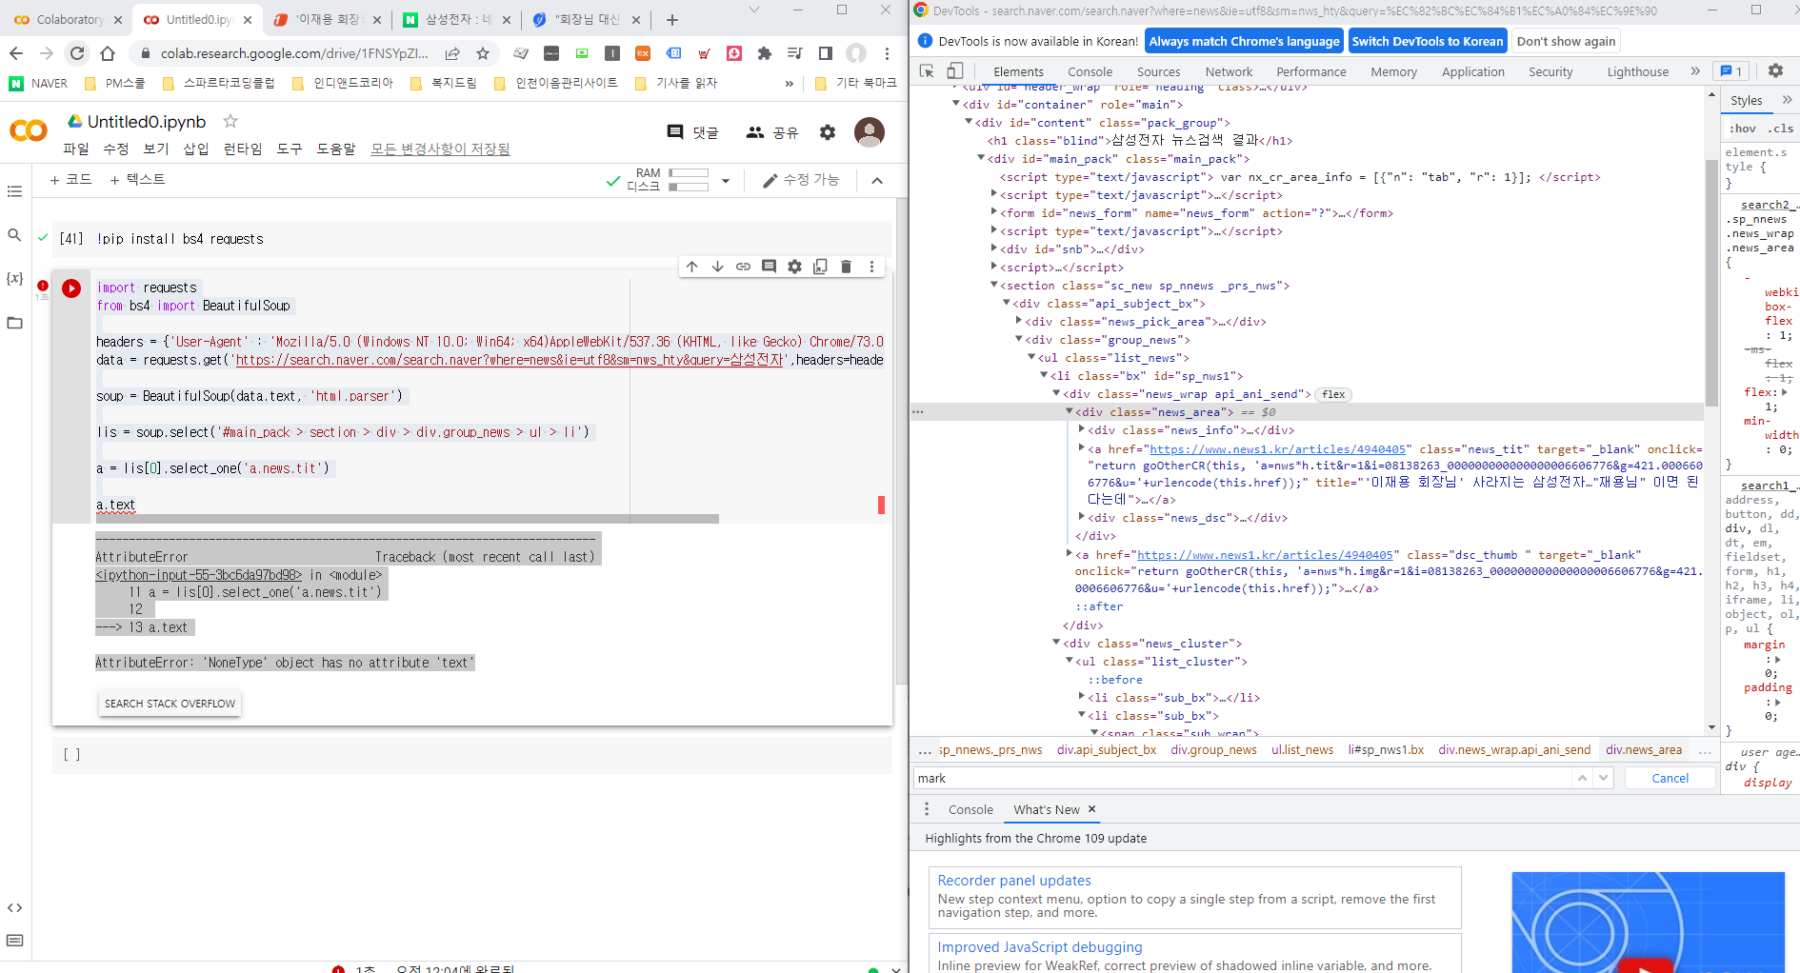Screen dimensions: 1800x973
Task: Expand div id snb node
Action: pos(994,249)
